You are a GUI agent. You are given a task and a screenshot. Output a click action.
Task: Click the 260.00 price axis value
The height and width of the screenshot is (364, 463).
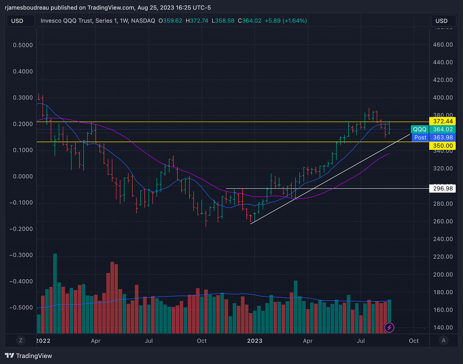[x=443, y=221]
